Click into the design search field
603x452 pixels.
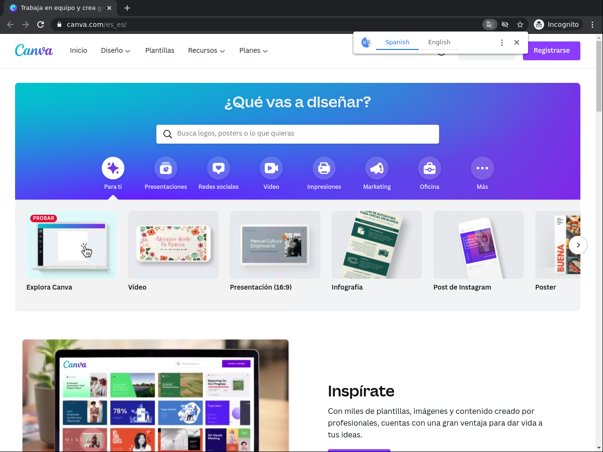[x=298, y=134]
